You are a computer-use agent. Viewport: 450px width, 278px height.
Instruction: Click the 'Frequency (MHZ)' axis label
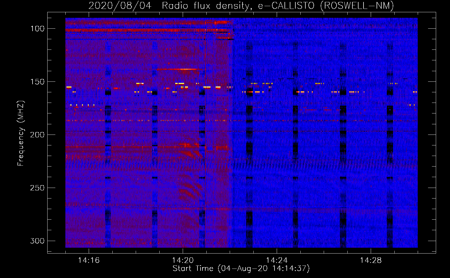pyautogui.click(x=21, y=133)
